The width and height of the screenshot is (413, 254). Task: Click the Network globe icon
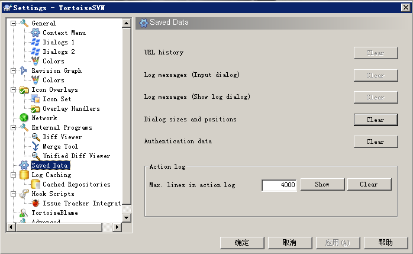24,118
